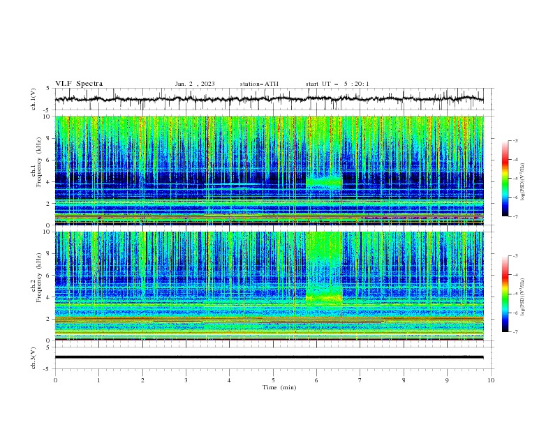This screenshot has height=427, width=553.
Task: Click the '3' tick label on time axis
Action: 186,380
